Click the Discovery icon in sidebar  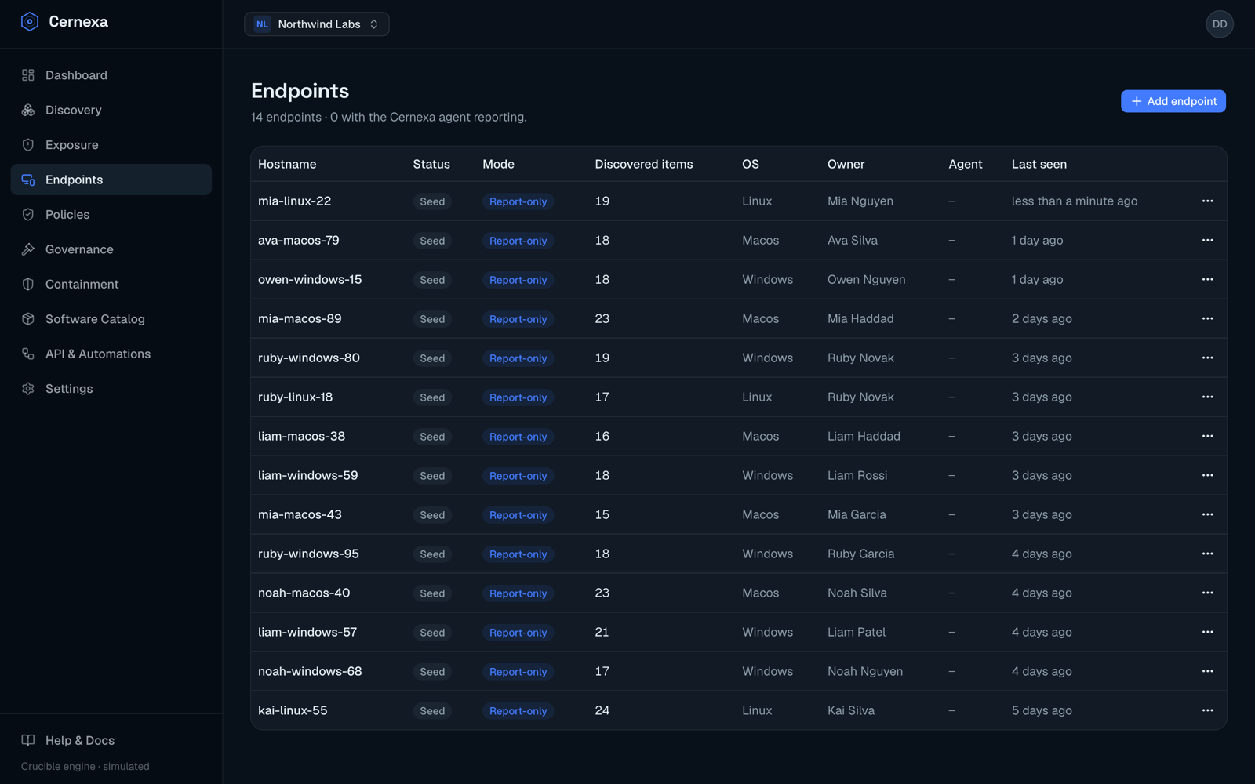point(28,110)
